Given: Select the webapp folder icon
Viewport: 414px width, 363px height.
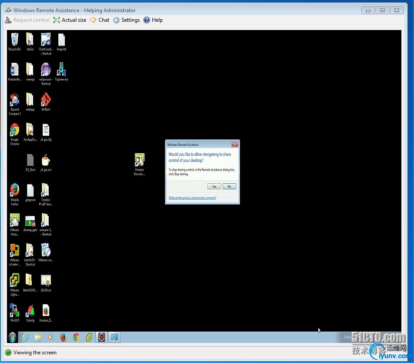Looking at the screenshot, I should coord(30,102).
